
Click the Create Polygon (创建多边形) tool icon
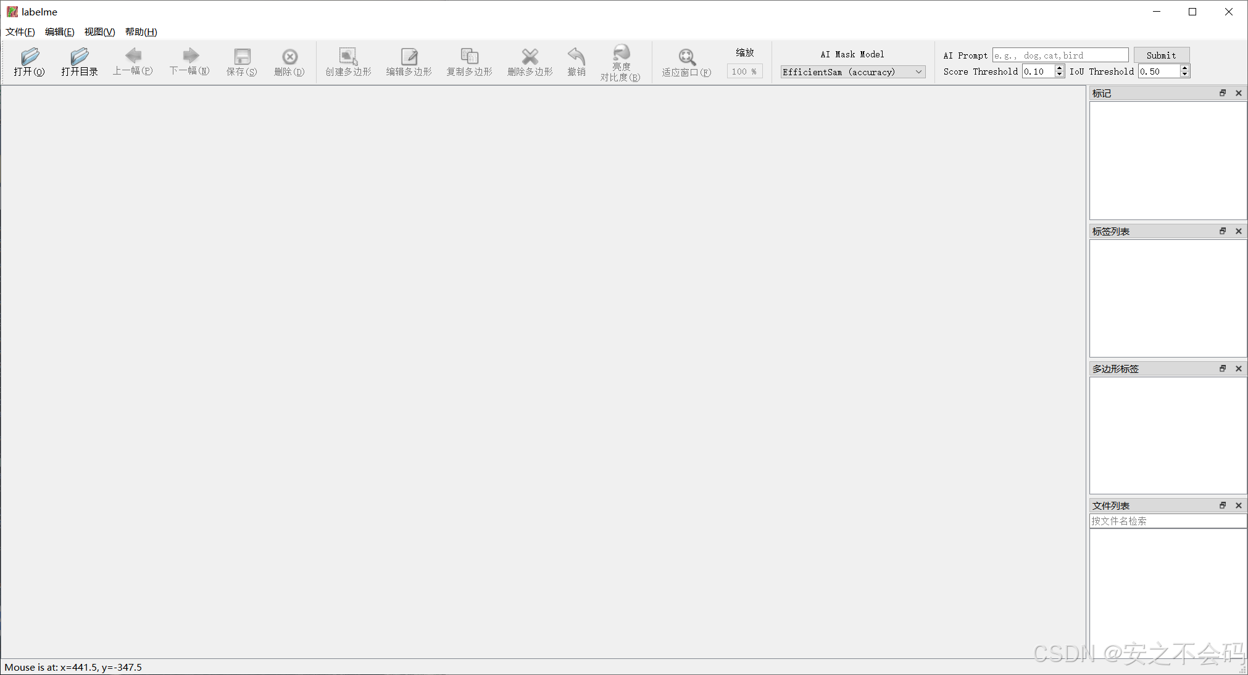click(x=348, y=57)
